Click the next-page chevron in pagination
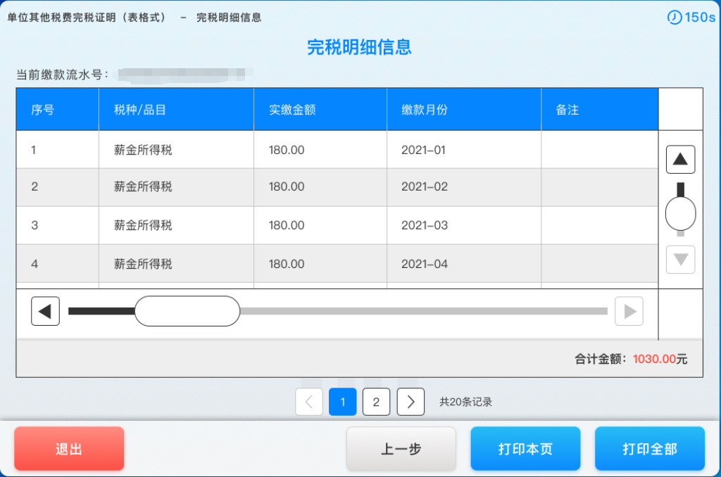The height and width of the screenshot is (477, 721). [410, 402]
